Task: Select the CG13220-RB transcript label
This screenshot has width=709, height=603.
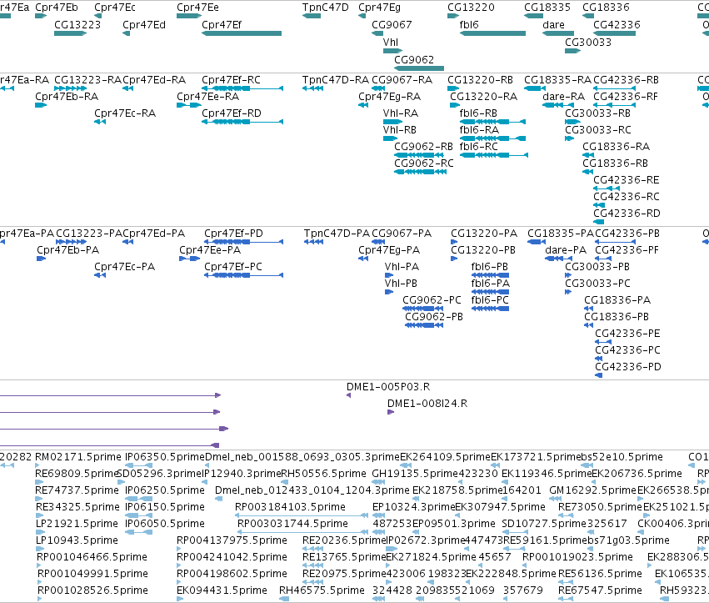Action: 480,80
